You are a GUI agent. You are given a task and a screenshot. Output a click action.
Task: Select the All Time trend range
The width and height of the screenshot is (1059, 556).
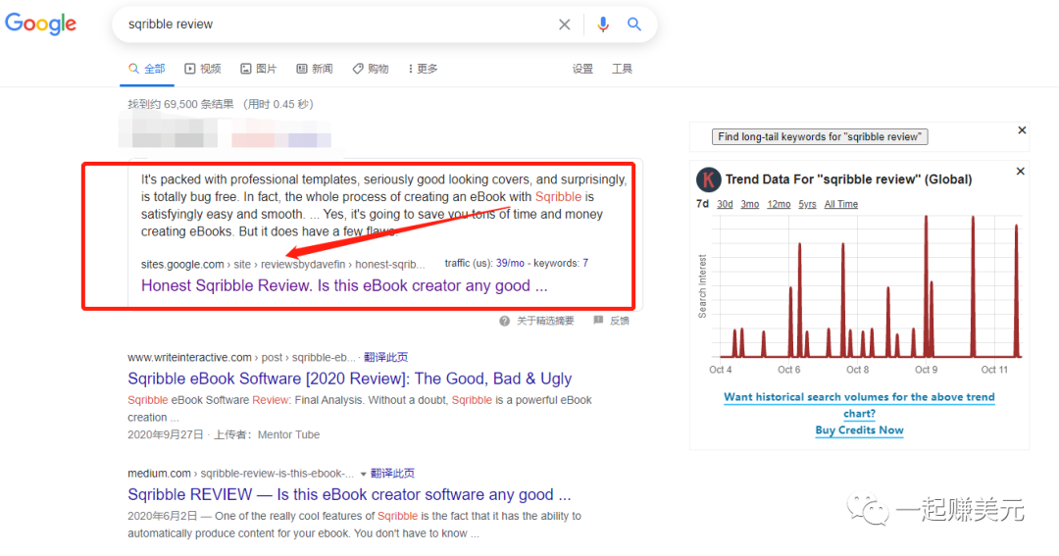coord(841,204)
